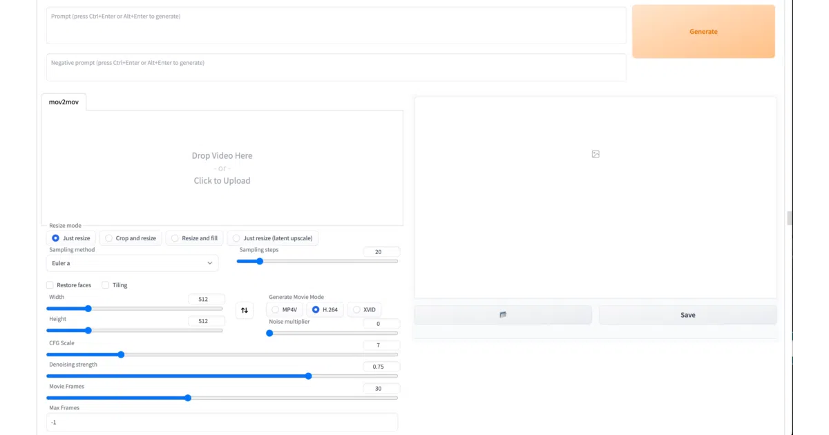Select MP4V movie mode
Viewport: 829px width, 435px height.
tap(285, 310)
